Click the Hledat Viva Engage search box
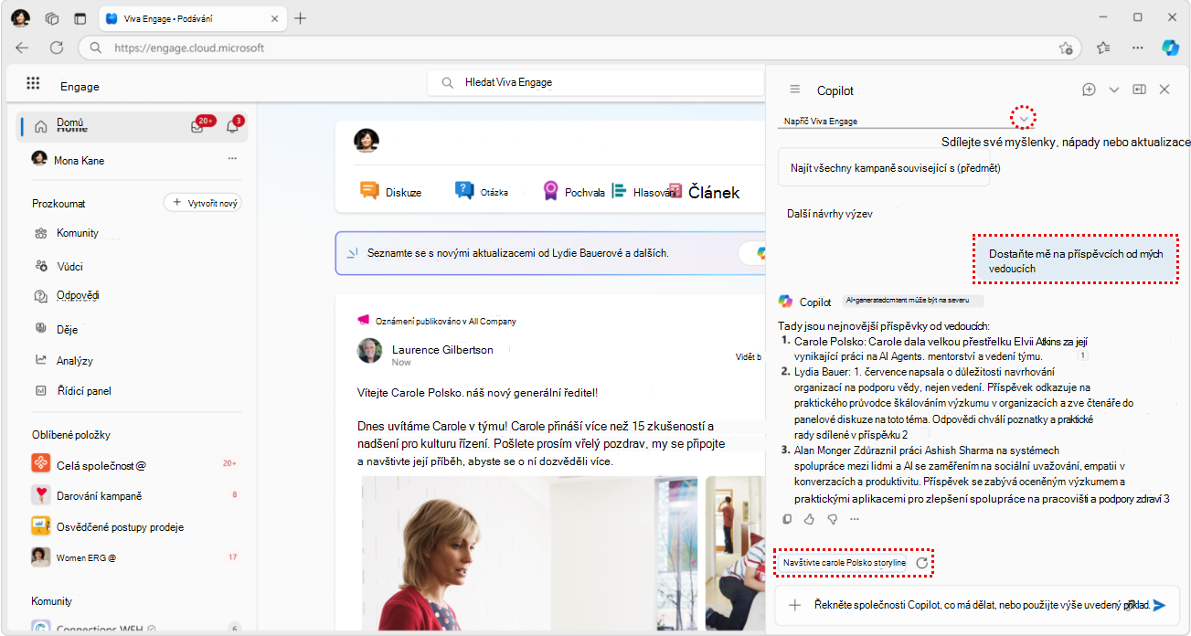This screenshot has height=636, width=1191. pyautogui.click(x=595, y=82)
